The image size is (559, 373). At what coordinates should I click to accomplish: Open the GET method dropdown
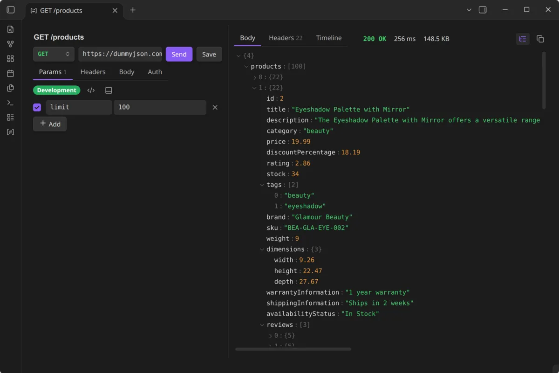pos(54,54)
